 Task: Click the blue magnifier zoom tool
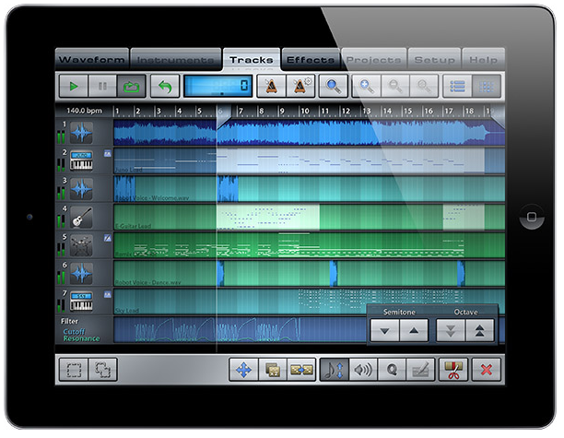click(x=334, y=86)
